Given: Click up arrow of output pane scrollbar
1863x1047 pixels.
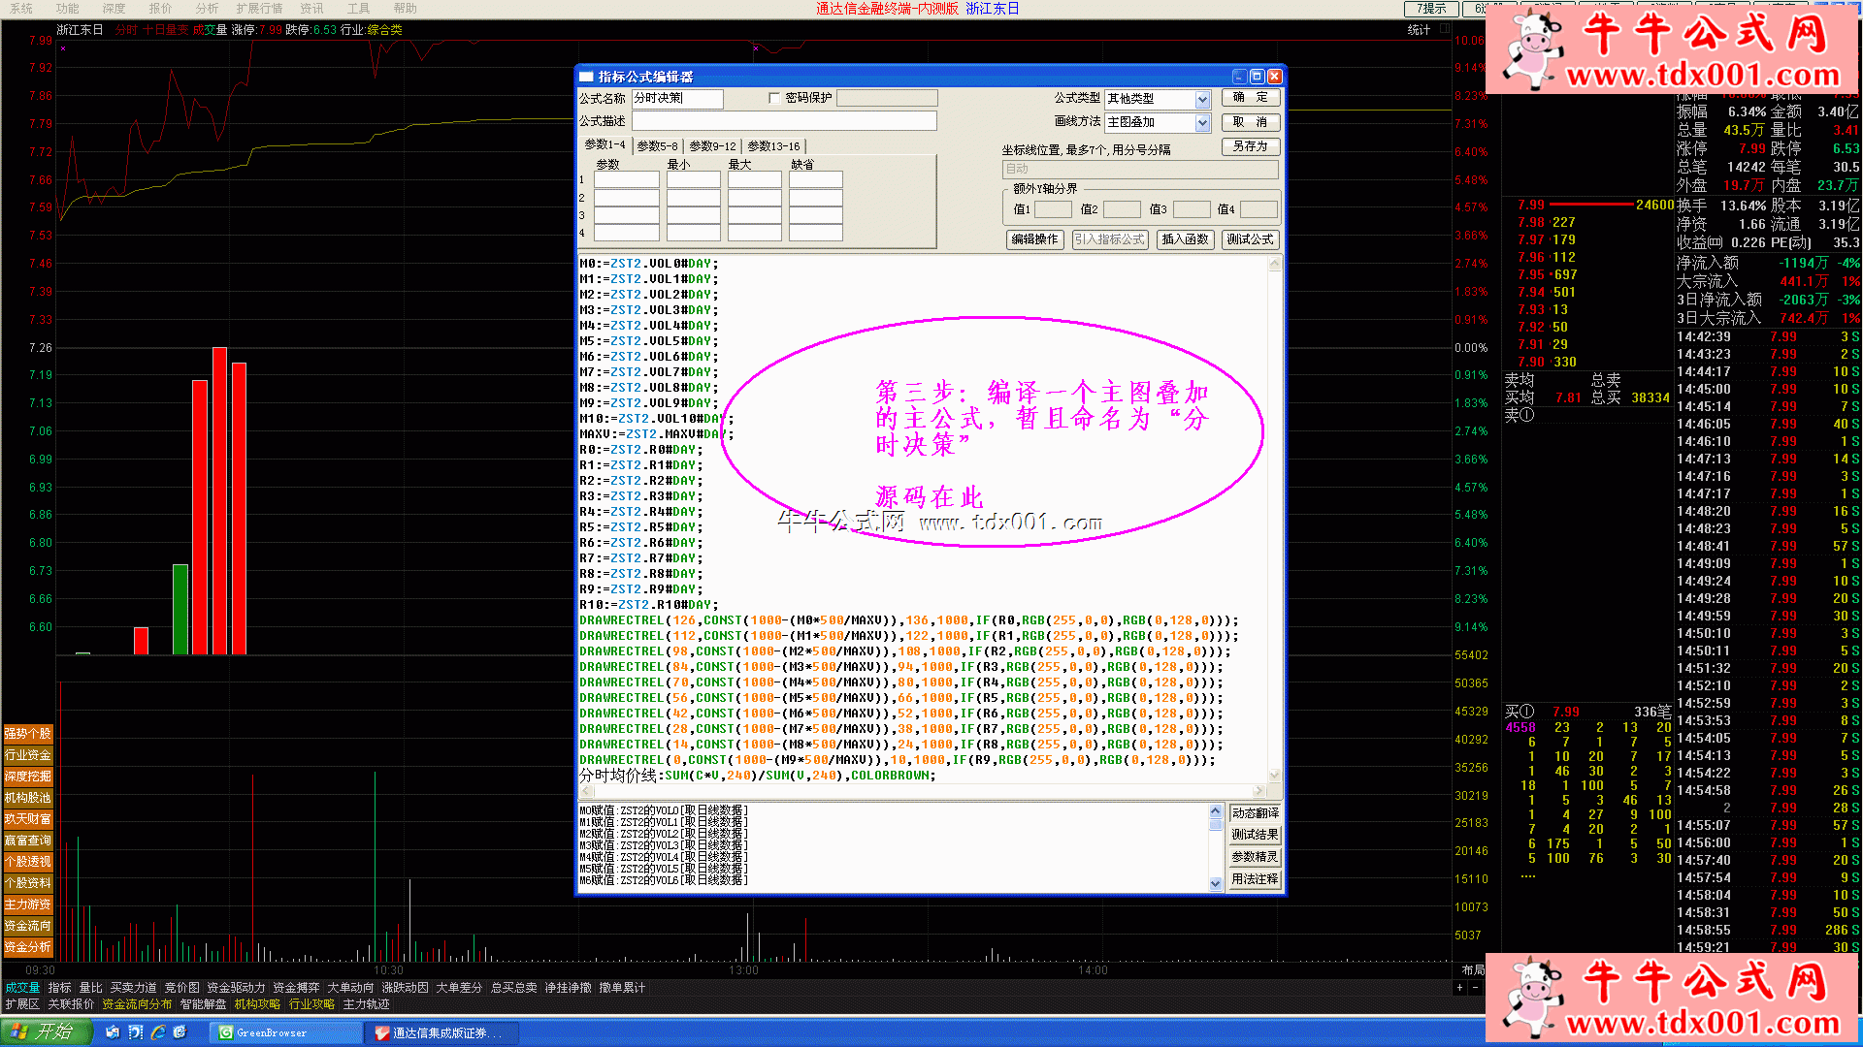Looking at the screenshot, I should (1216, 810).
